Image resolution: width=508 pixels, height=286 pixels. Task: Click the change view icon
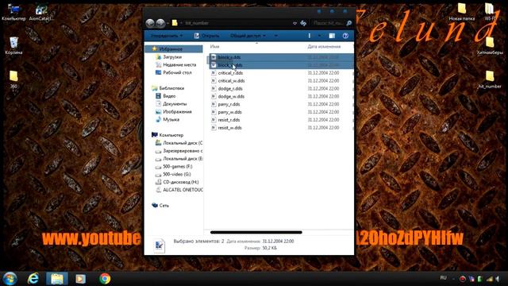[x=310, y=36]
